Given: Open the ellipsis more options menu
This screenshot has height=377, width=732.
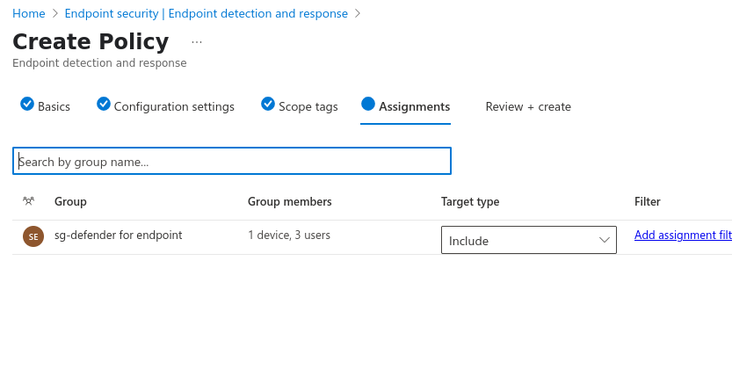Looking at the screenshot, I should click(x=196, y=42).
